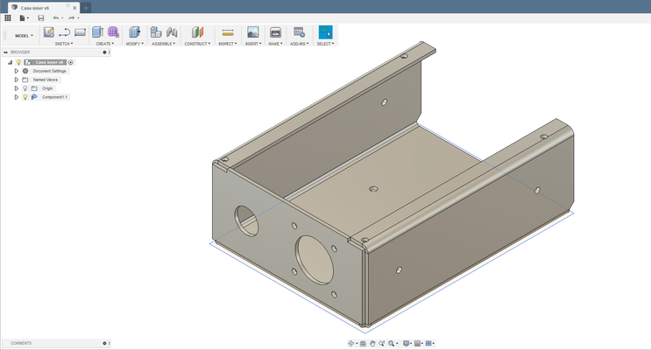The width and height of the screenshot is (651, 350).
Task: Select the Rectangle sketch tool
Action: click(81, 32)
